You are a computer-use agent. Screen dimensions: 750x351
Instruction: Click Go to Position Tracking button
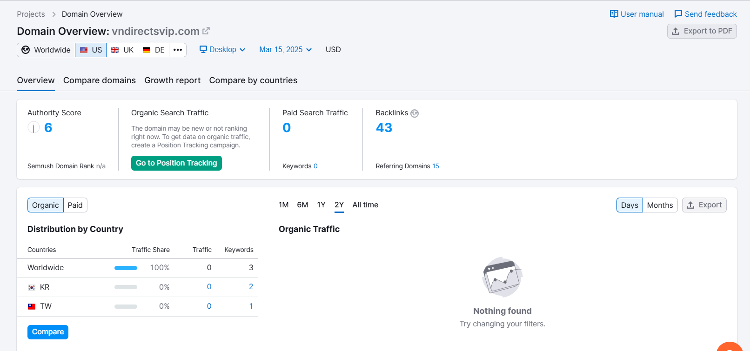tap(176, 163)
